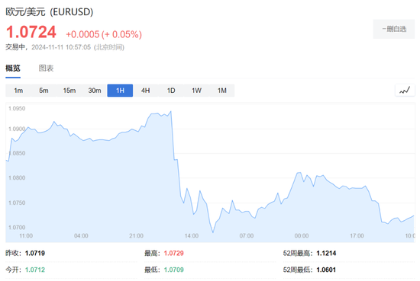Choose the 30m interval
This screenshot has height=281, width=420.
(95, 91)
